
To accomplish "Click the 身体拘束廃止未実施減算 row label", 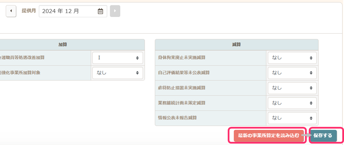I will [x=182, y=58].
